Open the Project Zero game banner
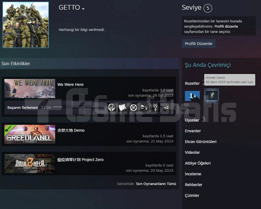This screenshot has height=209, width=261. pos(30,164)
